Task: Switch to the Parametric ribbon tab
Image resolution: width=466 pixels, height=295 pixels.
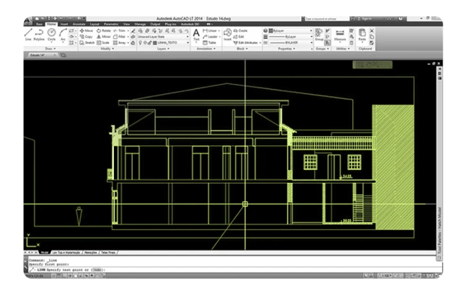Action: click(x=111, y=24)
